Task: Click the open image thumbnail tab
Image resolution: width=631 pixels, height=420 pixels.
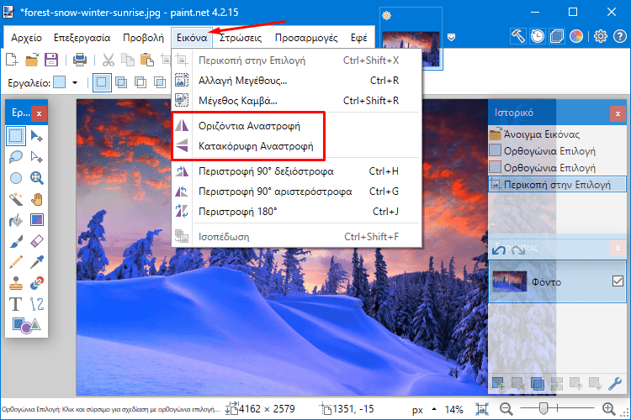Action: 411,49
